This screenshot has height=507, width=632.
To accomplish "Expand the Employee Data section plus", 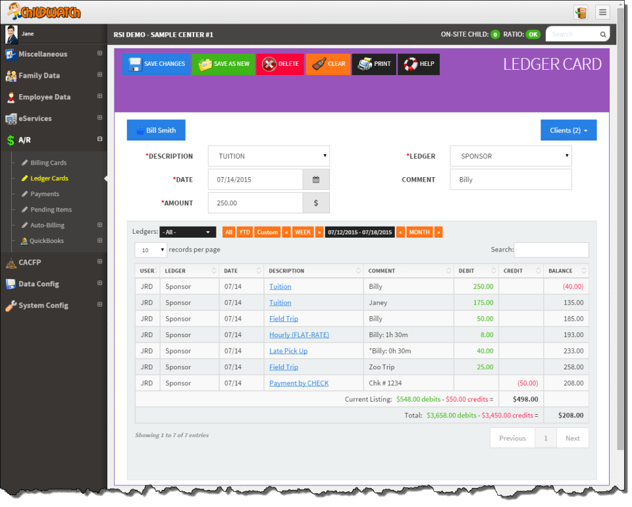I will pyautogui.click(x=99, y=96).
